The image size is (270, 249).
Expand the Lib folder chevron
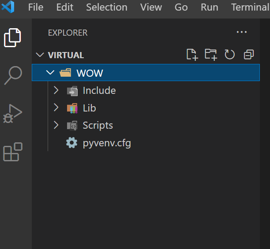(x=56, y=108)
